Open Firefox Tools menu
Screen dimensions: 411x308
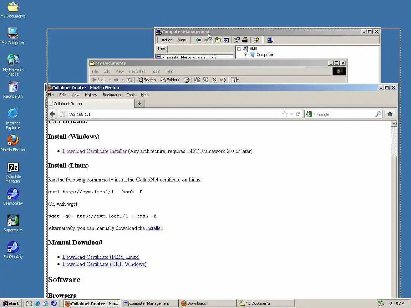tap(131, 95)
